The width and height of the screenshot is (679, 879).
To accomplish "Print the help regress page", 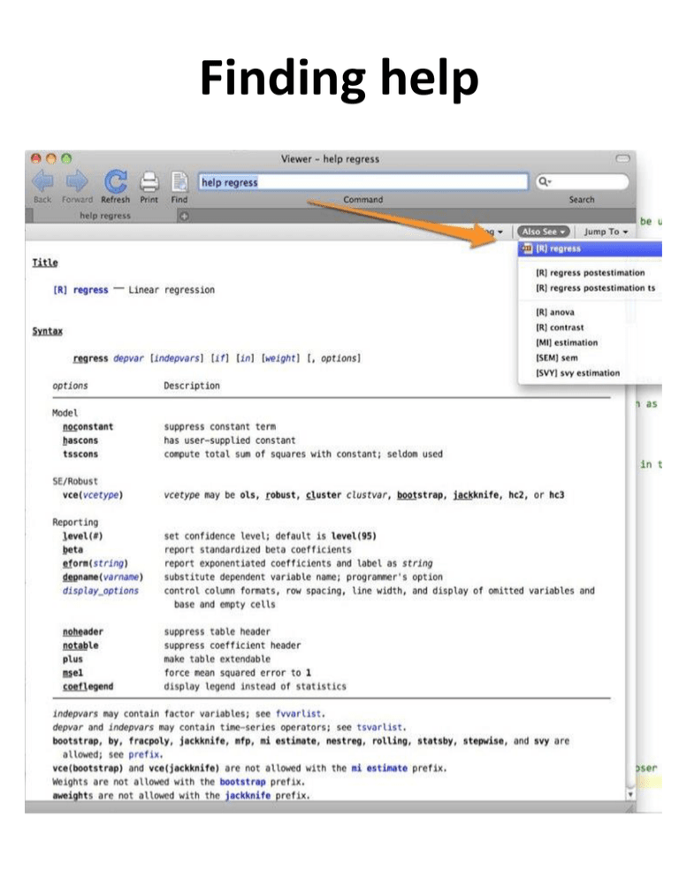I will 149,181.
